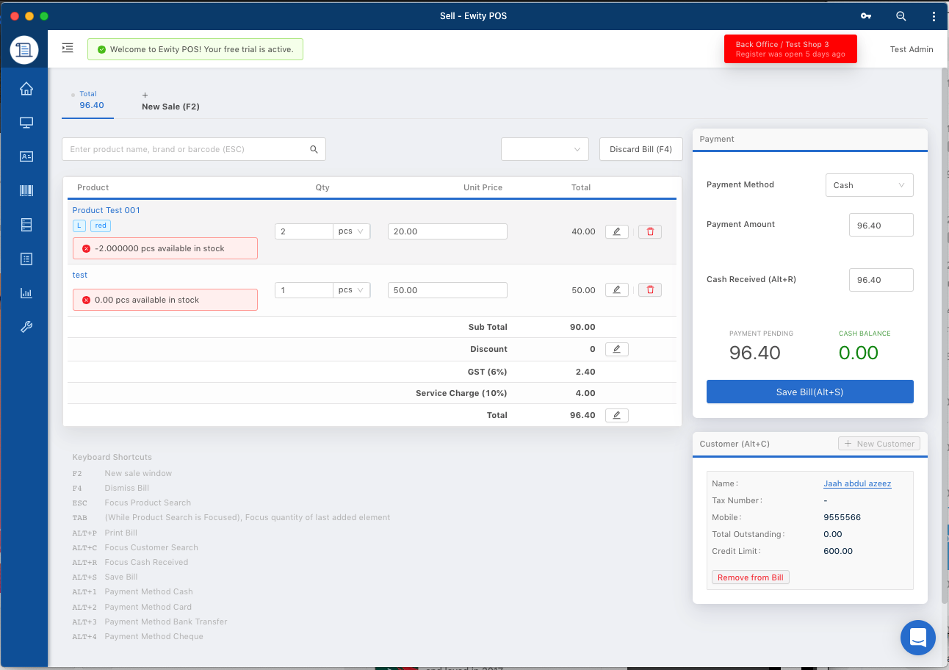Open the three-dot menu in title bar
Viewport: 949px width, 670px height.
pyautogui.click(x=934, y=16)
